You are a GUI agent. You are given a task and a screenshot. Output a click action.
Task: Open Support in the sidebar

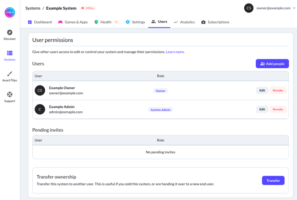pos(10,97)
